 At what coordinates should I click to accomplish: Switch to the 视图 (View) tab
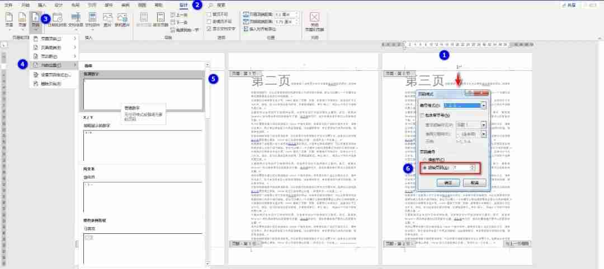pos(142,6)
